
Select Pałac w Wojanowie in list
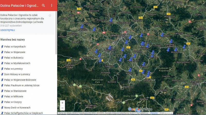15,52
